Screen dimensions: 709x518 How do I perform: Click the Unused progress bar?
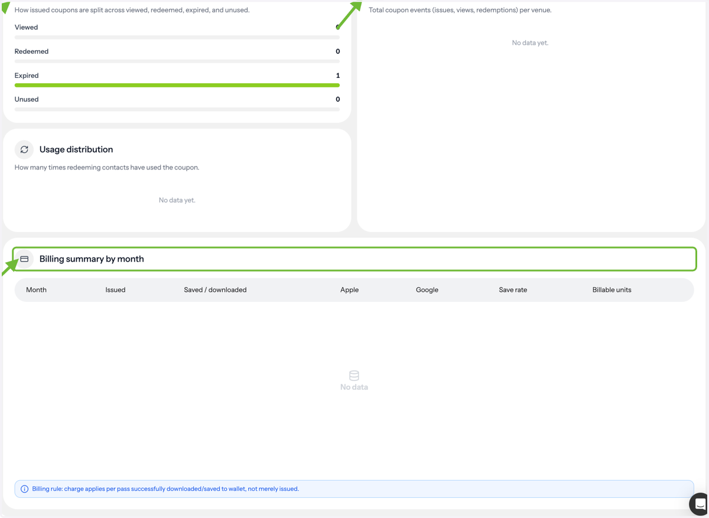point(177,109)
